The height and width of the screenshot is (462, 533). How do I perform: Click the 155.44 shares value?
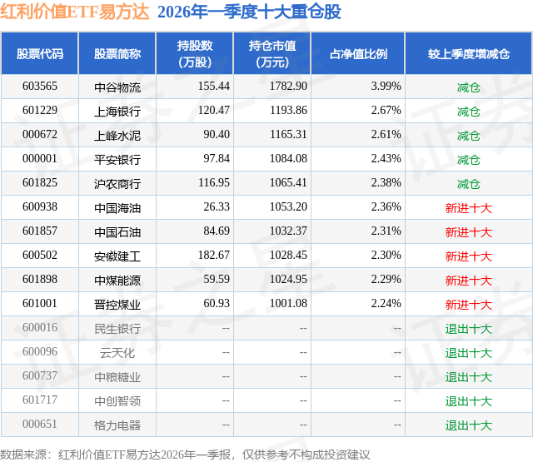214,87
